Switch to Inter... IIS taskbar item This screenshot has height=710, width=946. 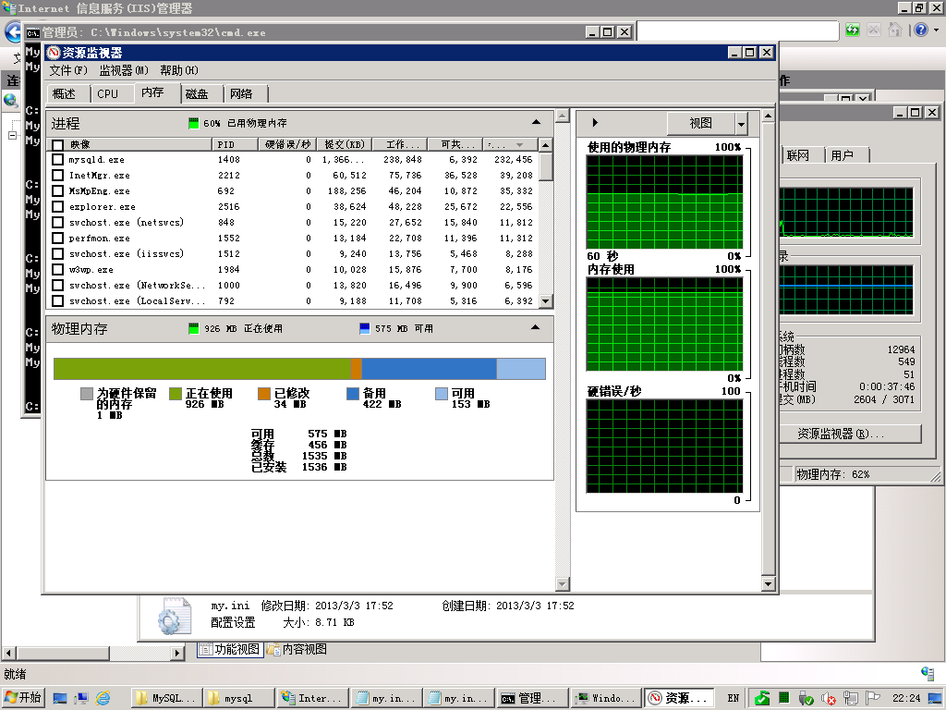coord(313,699)
